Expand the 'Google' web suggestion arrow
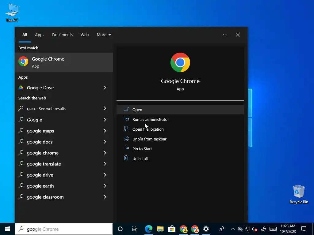Image resolution: width=314 pixels, height=235 pixels. tap(105, 120)
